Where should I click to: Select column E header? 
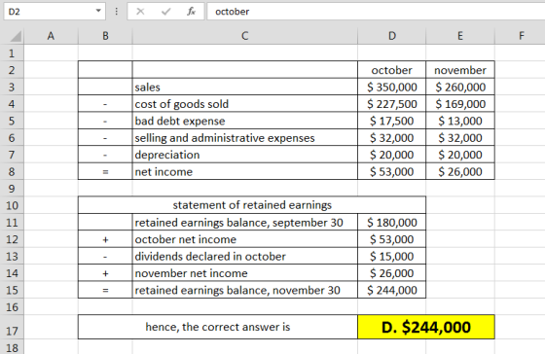click(459, 36)
